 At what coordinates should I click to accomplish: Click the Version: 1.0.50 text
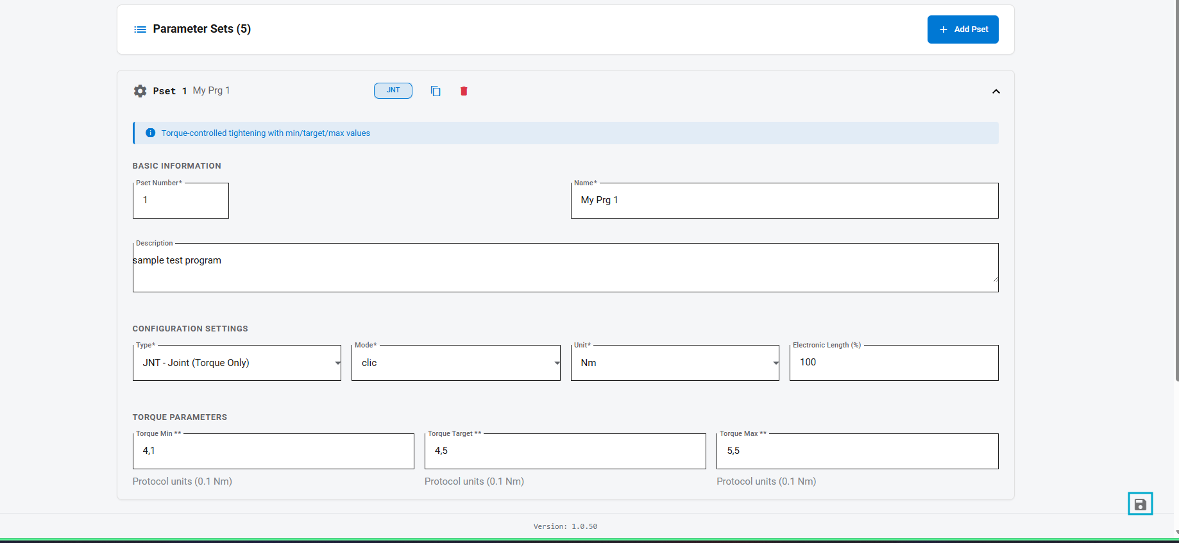[x=565, y=526]
